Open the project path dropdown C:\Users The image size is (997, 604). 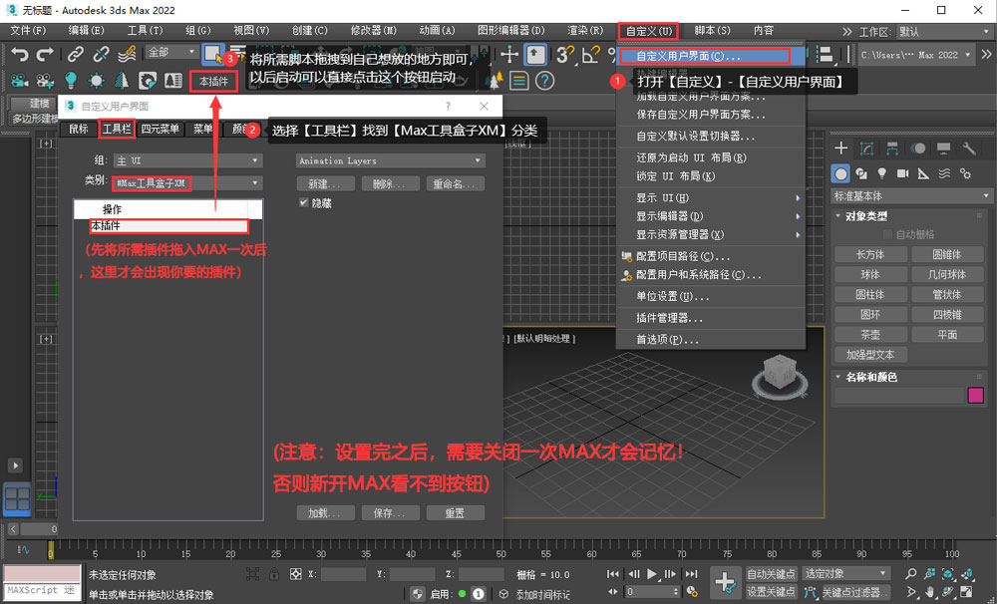(915, 55)
